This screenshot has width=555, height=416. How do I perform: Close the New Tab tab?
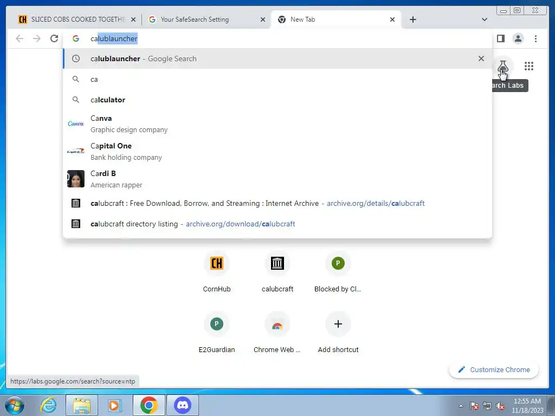pos(392,19)
